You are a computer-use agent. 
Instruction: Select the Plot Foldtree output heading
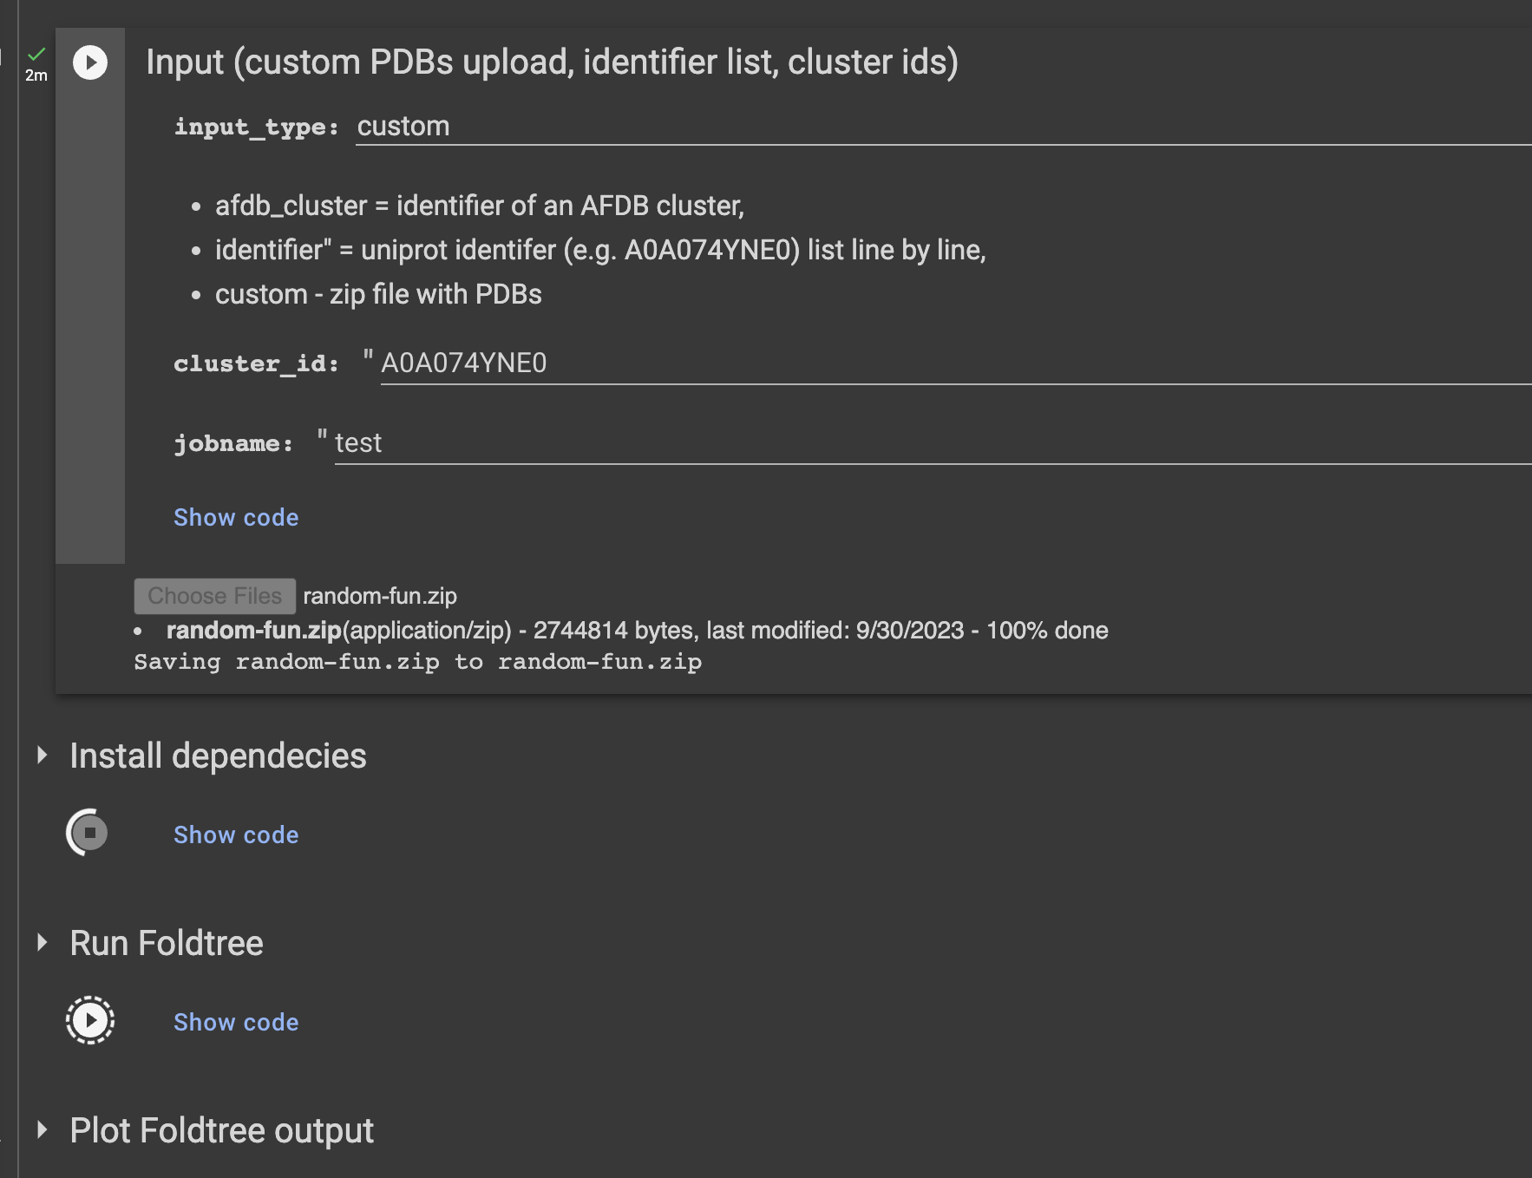coord(221,1129)
